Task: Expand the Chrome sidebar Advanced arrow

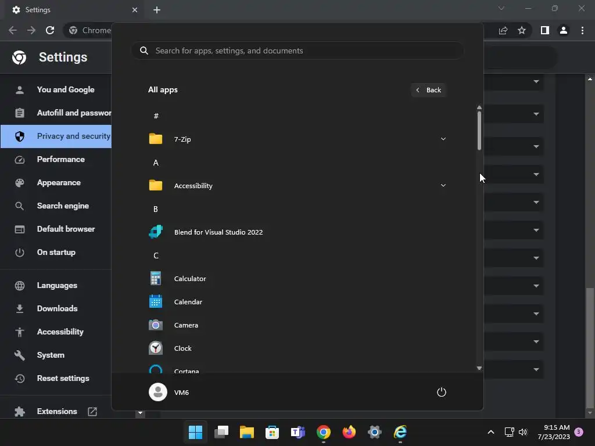Action: pyautogui.click(x=140, y=413)
